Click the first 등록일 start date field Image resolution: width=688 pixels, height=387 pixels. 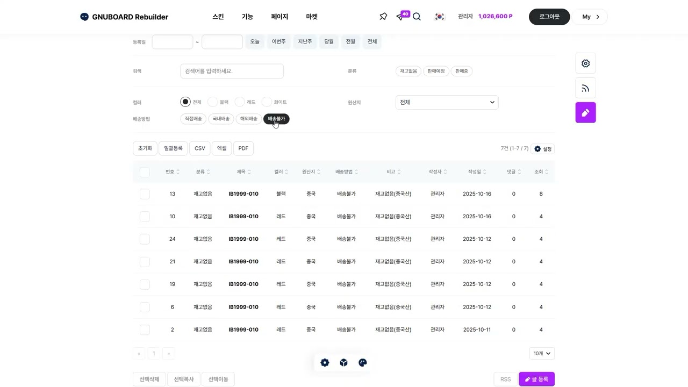[x=173, y=42]
